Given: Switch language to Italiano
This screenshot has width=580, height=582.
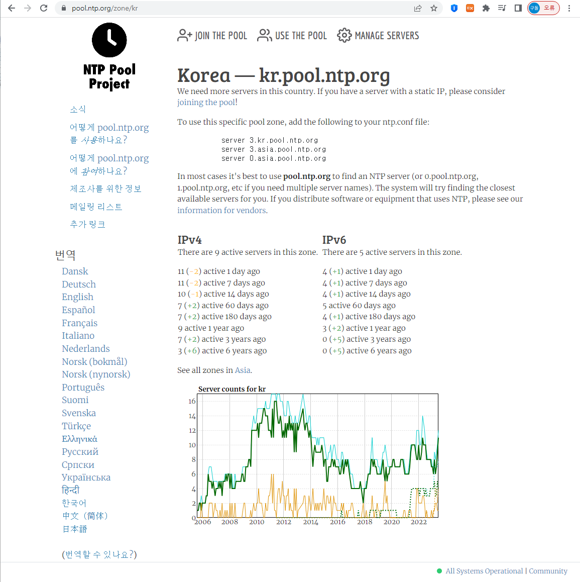Looking at the screenshot, I should click(x=78, y=336).
